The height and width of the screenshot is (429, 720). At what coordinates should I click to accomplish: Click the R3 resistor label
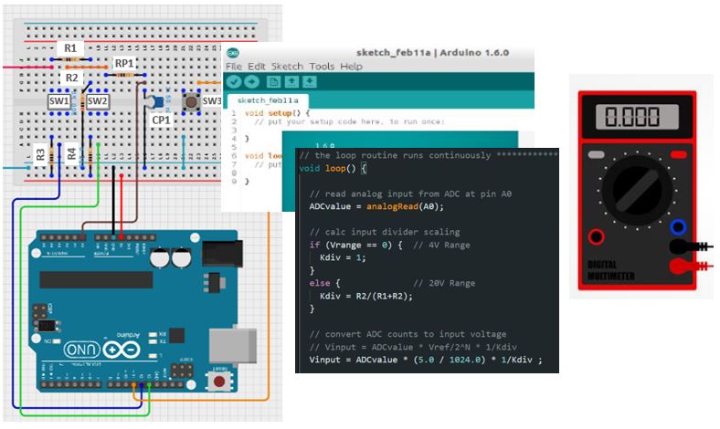(x=41, y=155)
